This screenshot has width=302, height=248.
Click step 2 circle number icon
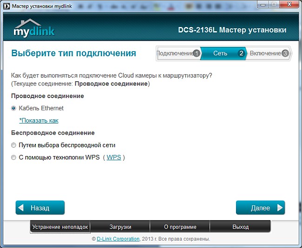click(x=241, y=53)
